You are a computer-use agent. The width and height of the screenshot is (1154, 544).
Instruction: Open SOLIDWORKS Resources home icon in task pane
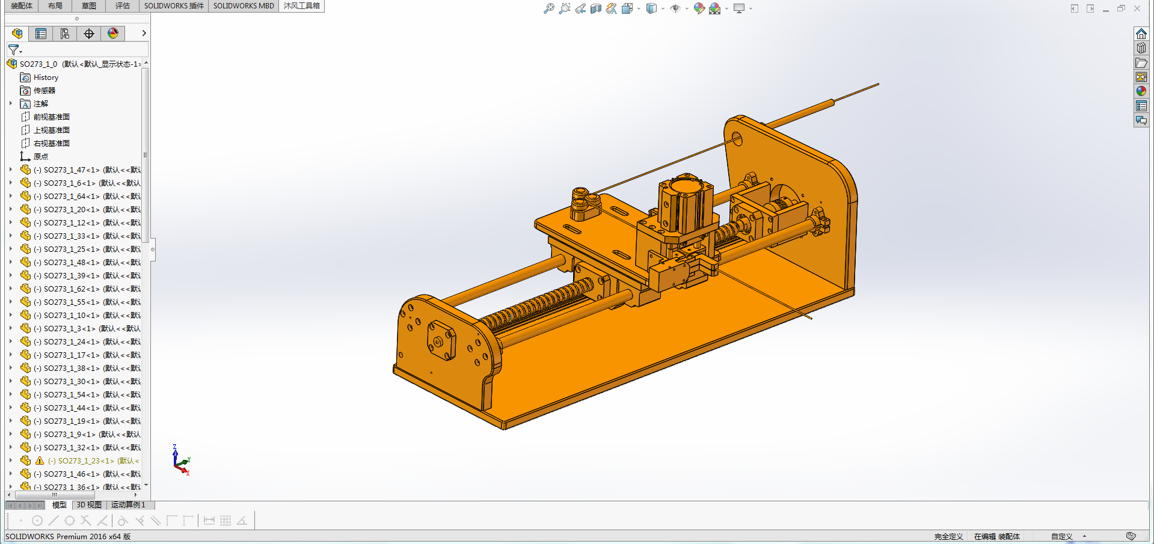pos(1141,34)
